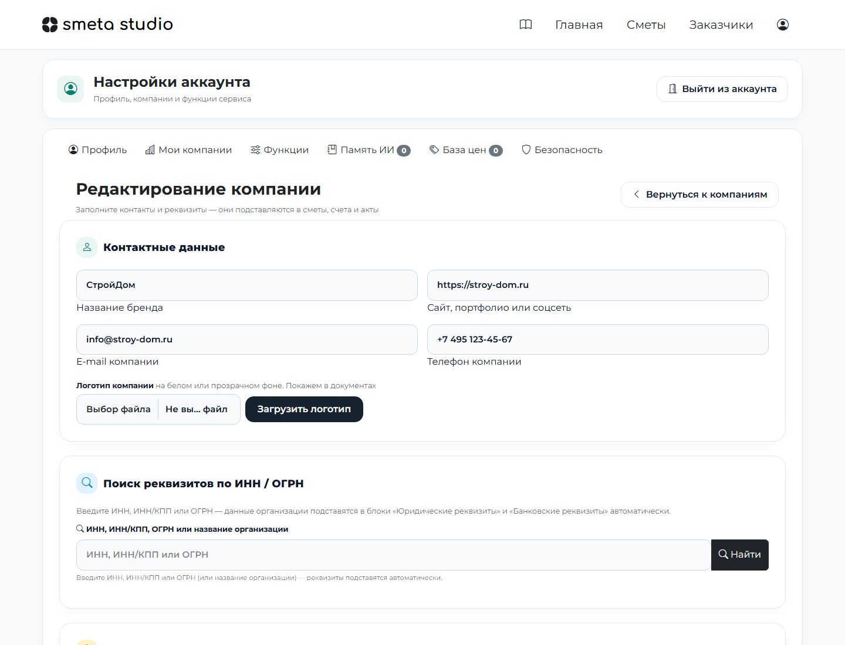Open the Сметы section
This screenshot has width=845, height=645.
(646, 25)
